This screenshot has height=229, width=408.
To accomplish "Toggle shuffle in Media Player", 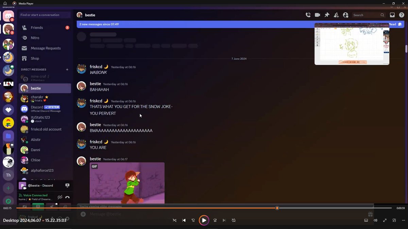I will [174, 220].
